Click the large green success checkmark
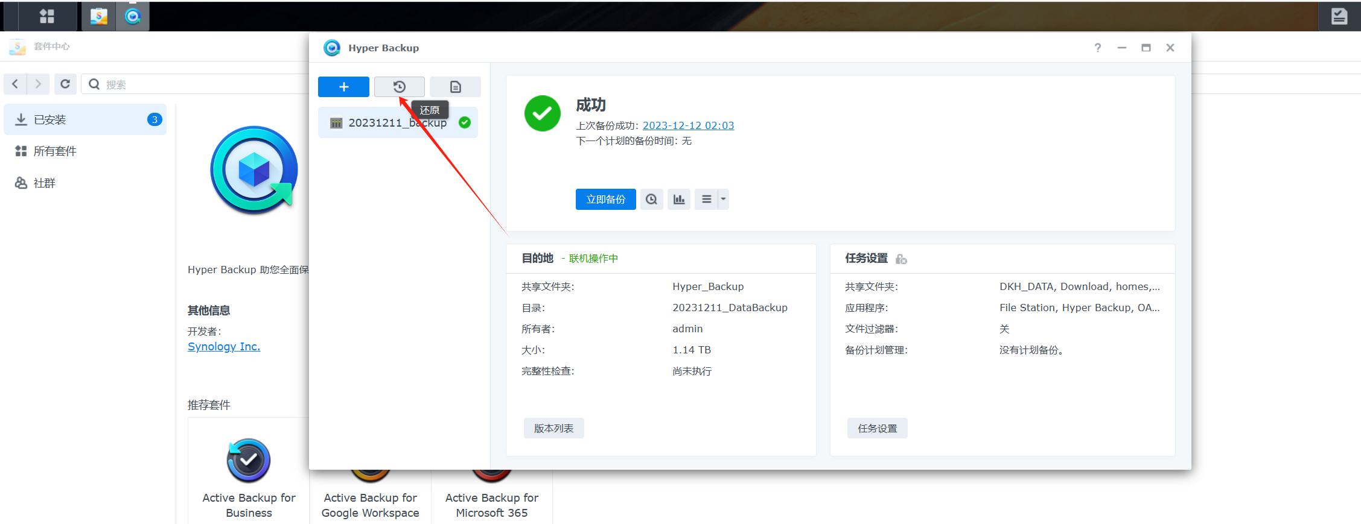 542,113
